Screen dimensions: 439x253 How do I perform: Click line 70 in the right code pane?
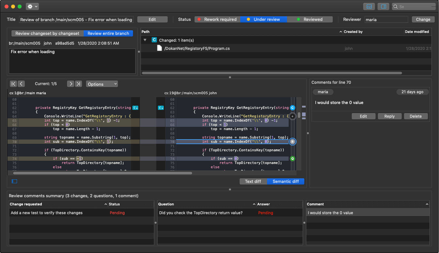tap(232, 141)
